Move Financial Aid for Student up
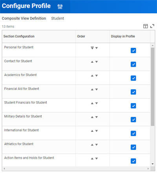Viewport: 157px width, 173px height. [92, 89]
